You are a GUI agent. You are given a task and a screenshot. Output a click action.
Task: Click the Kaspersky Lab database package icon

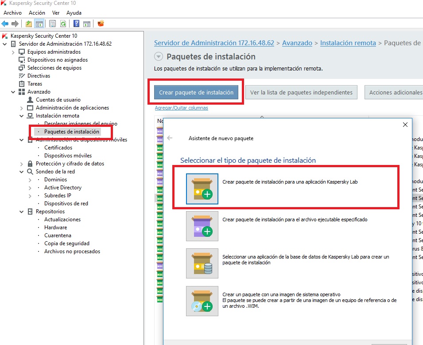click(202, 263)
